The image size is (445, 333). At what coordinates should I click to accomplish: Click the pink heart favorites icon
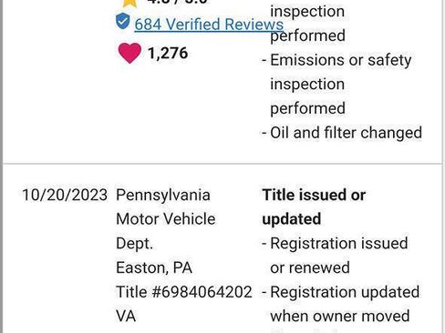[129, 53]
